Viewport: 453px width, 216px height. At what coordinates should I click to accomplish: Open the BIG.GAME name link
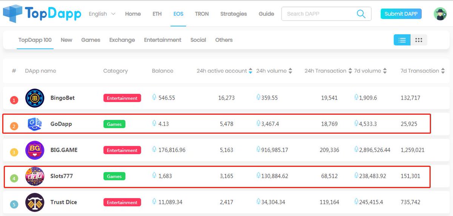(x=64, y=150)
